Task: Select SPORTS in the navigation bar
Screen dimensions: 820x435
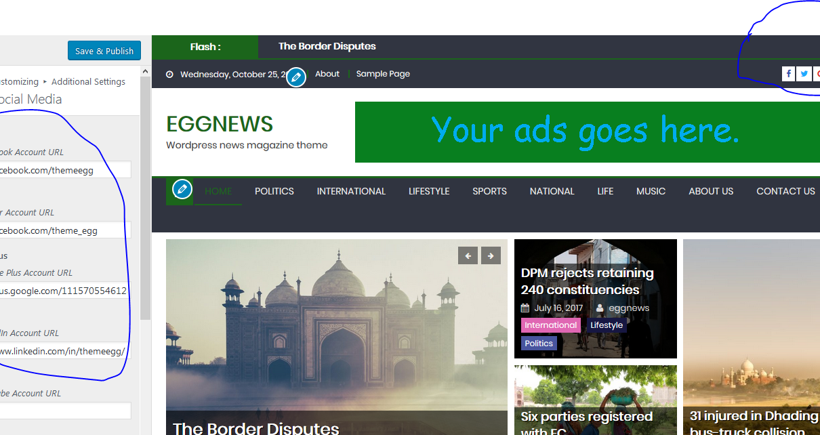Action: pyautogui.click(x=489, y=191)
